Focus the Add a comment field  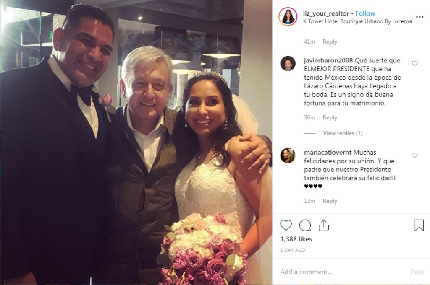coord(343,272)
